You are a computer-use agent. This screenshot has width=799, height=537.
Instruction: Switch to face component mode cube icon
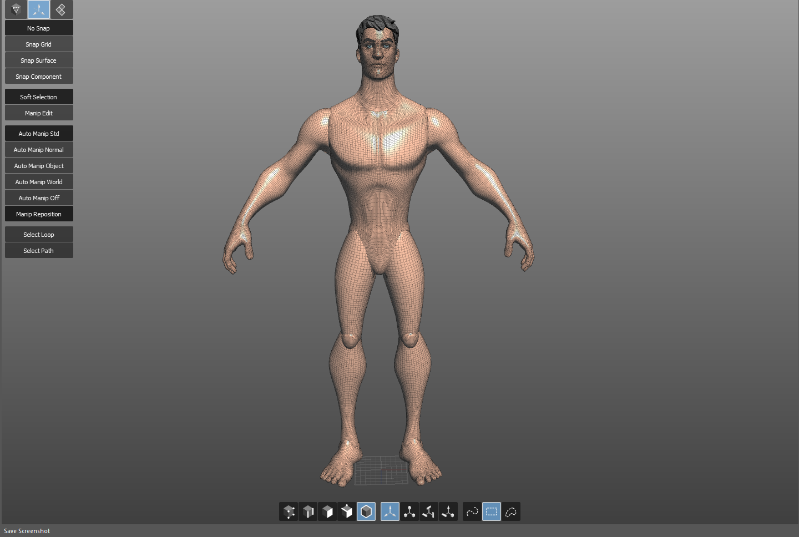327,511
